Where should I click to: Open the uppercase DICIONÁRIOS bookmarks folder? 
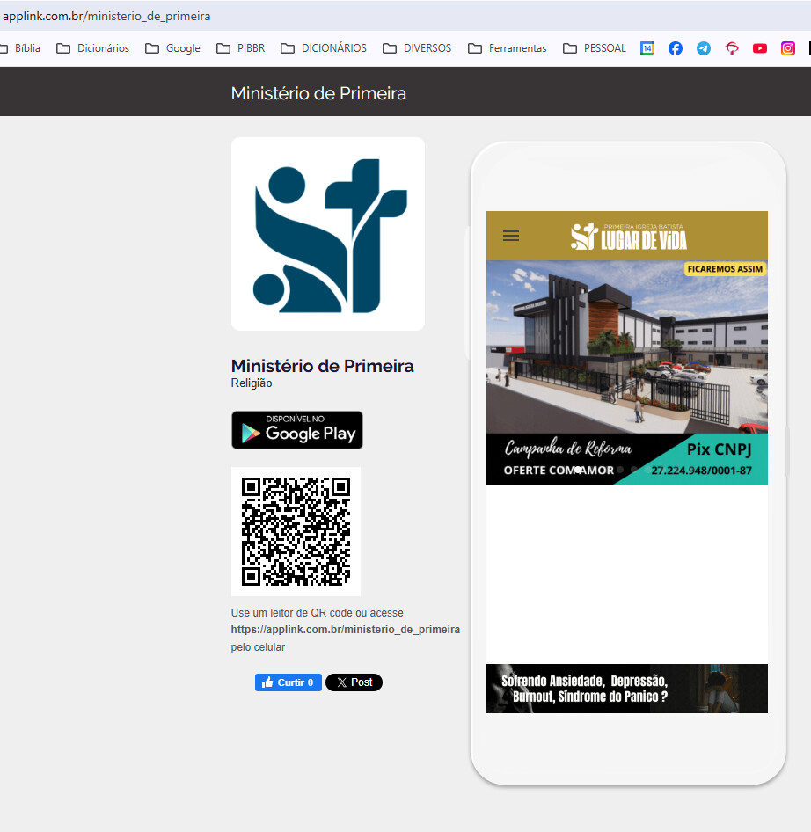click(x=324, y=48)
